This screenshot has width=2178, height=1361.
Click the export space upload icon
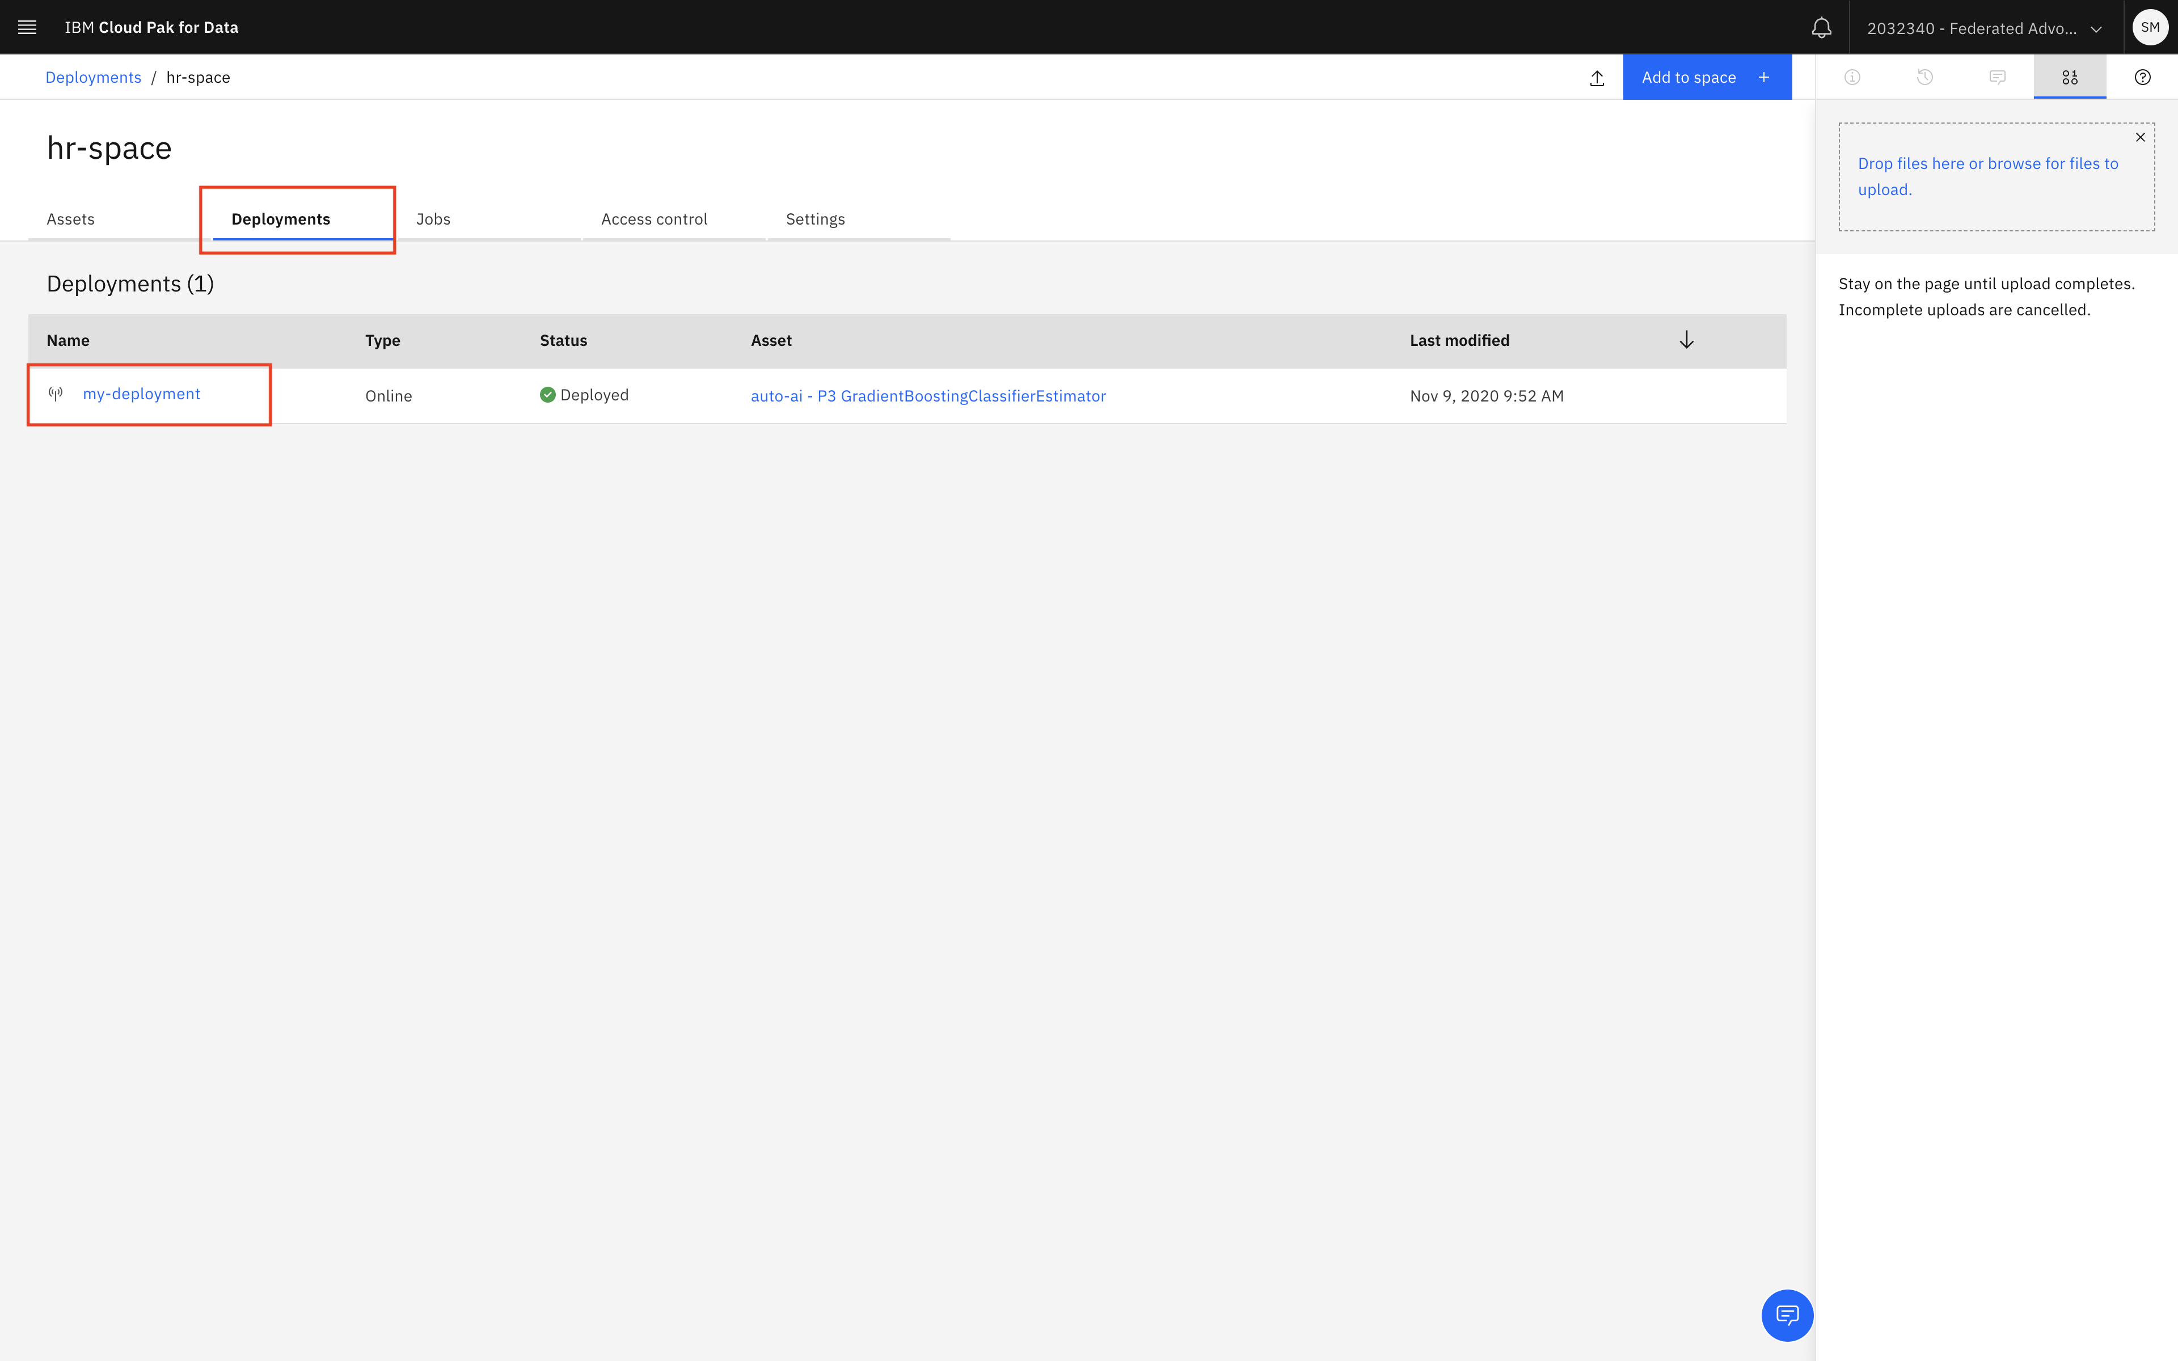(1597, 78)
